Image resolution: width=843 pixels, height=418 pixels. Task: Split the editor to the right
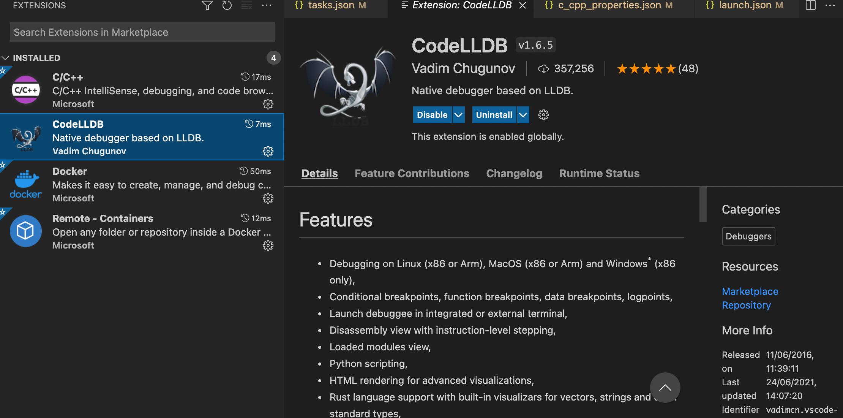811,6
